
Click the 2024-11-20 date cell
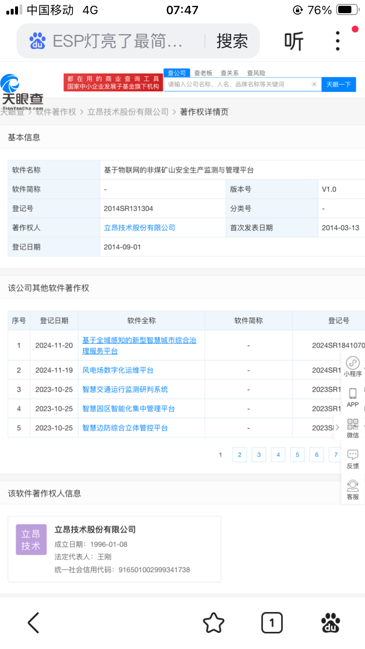[x=54, y=345]
